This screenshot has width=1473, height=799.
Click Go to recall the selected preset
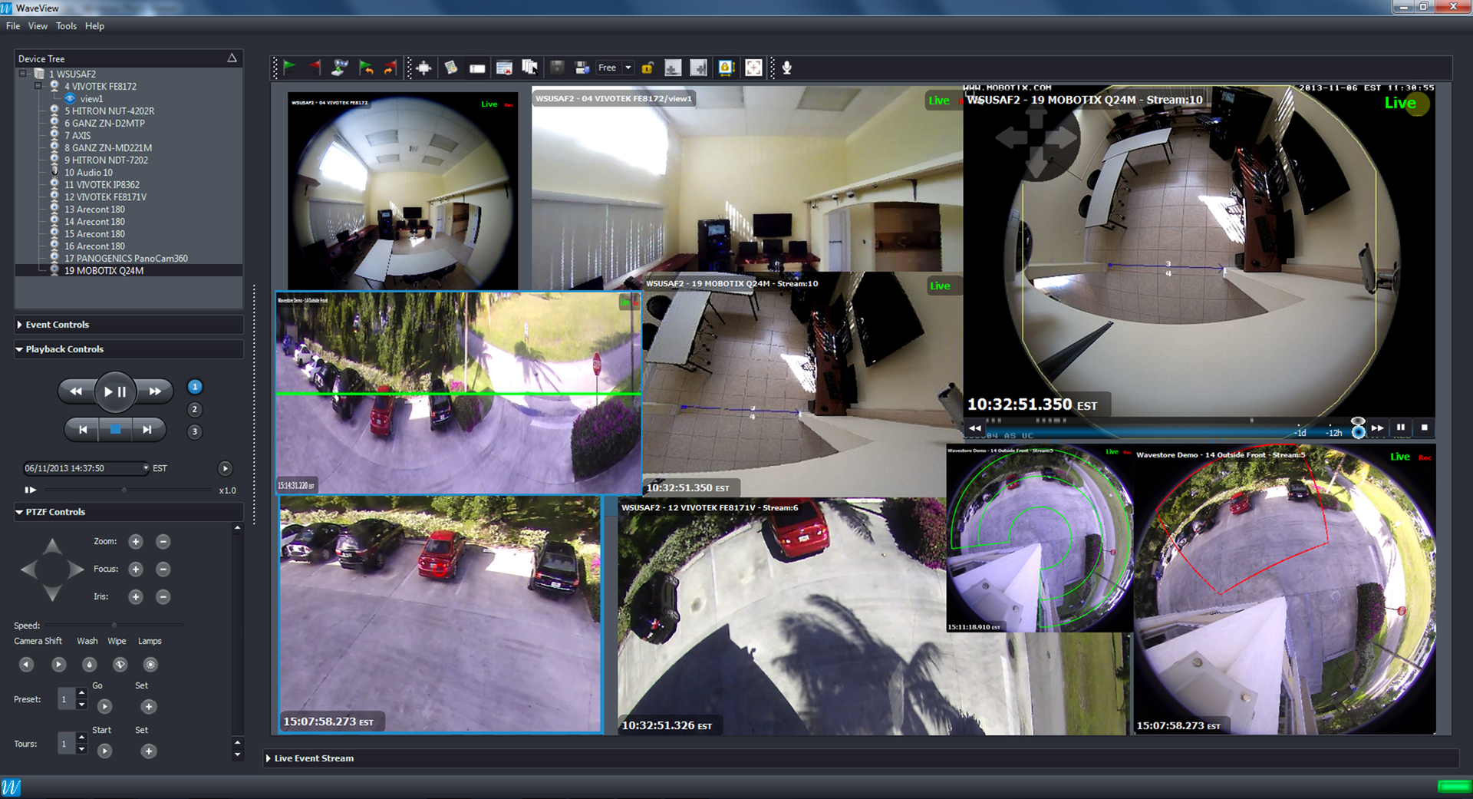click(104, 706)
